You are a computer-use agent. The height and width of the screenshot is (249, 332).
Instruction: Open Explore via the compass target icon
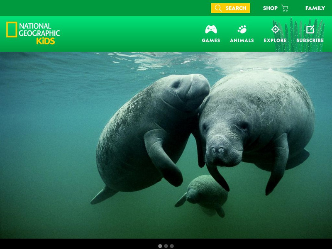point(275,29)
